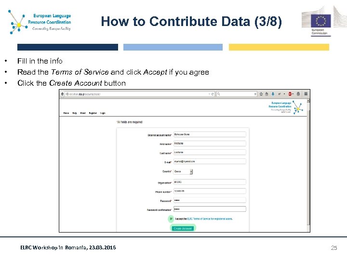
Task: Click the Organization input field
Action: pyautogui.click(x=210, y=182)
